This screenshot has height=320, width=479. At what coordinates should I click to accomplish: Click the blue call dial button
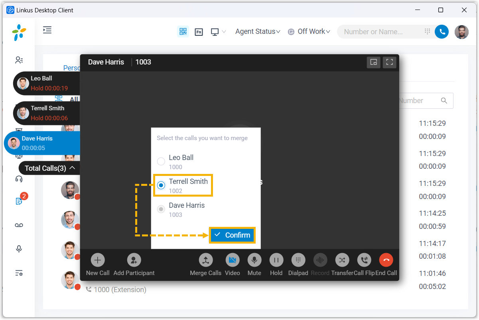click(442, 32)
